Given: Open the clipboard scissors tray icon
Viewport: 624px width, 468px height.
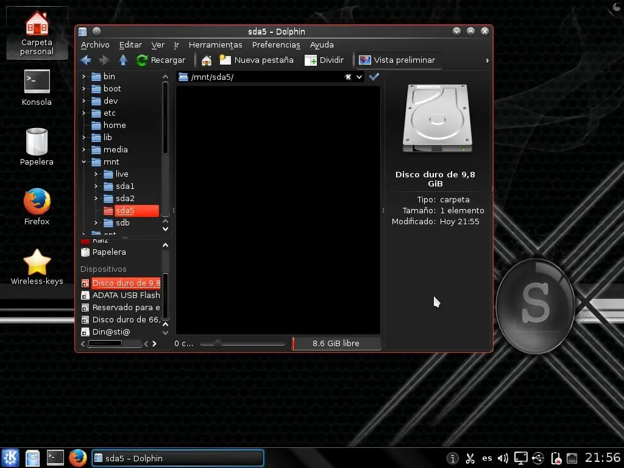Looking at the screenshot, I should [470, 458].
